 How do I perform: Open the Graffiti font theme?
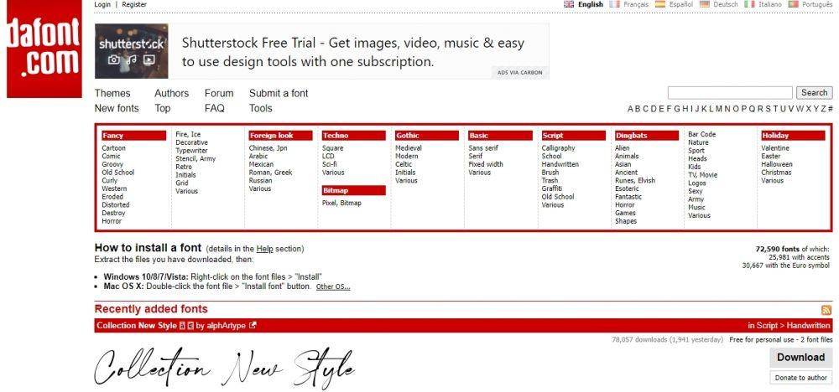click(552, 188)
